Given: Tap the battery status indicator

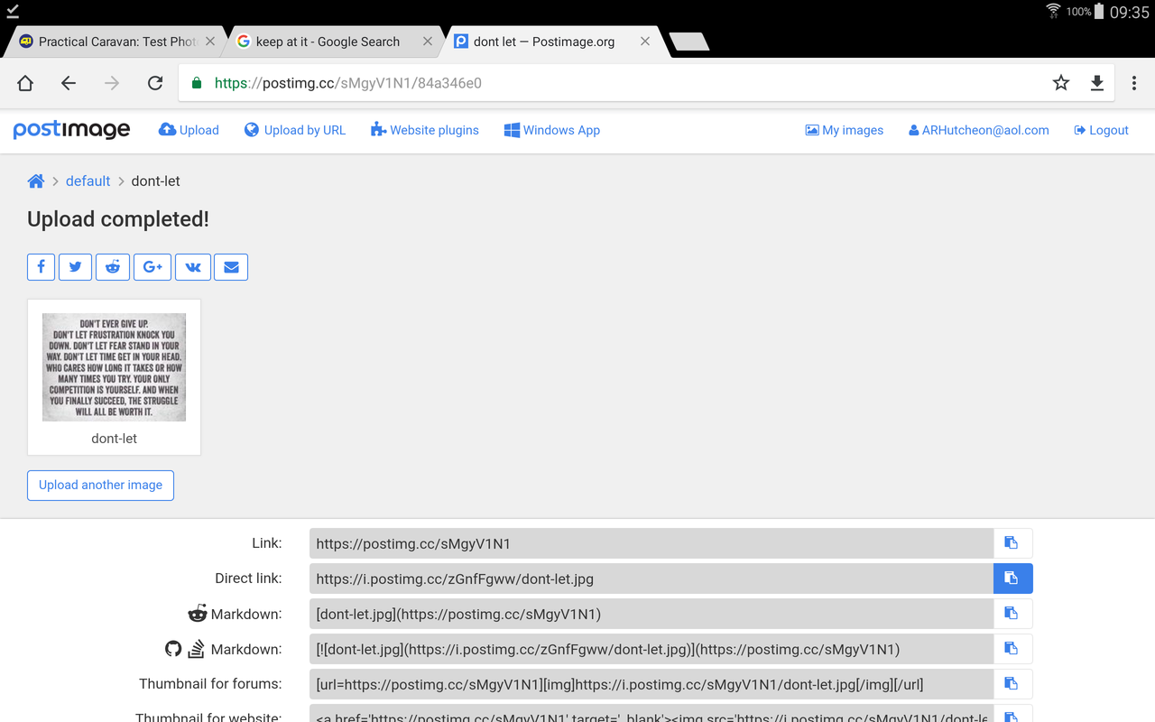Looking at the screenshot, I should click(x=1099, y=12).
